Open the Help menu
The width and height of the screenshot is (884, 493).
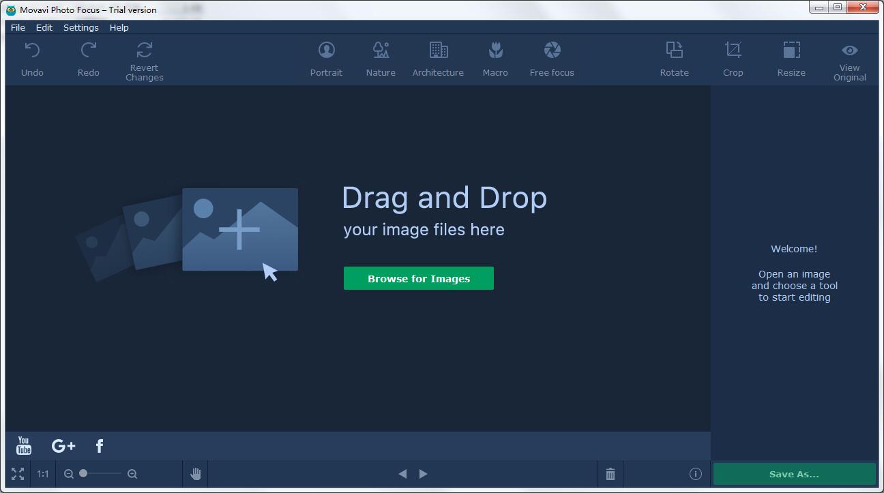click(x=119, y=27)
